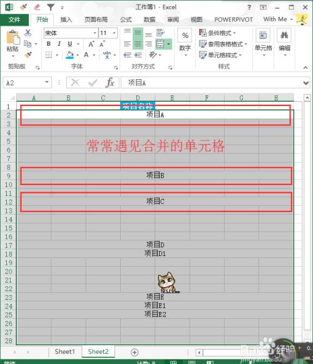Open the 字体 dialog launcher
313x364 pixels.
click(116, 68)
